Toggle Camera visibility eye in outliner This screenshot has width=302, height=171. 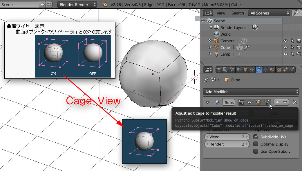pyautogui.click(x=285, y=41)
